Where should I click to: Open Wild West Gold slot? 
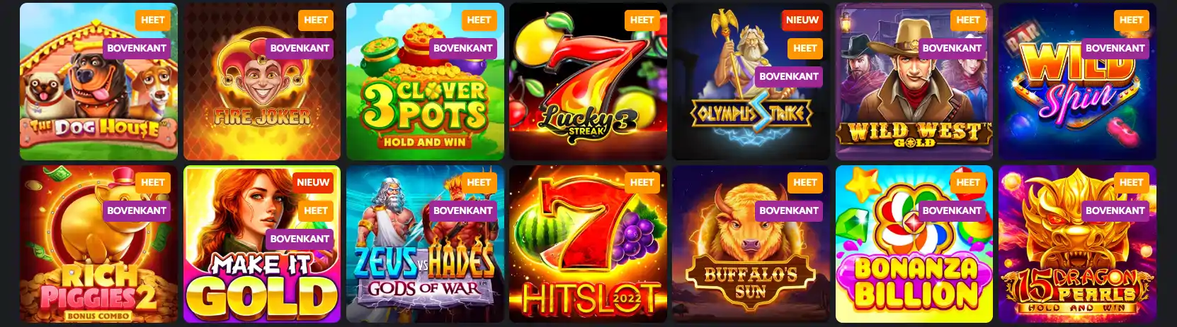coord(914,81)
